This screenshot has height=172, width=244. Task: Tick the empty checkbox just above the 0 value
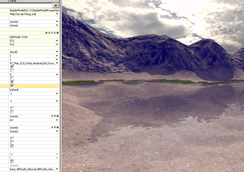pos(12,71)
